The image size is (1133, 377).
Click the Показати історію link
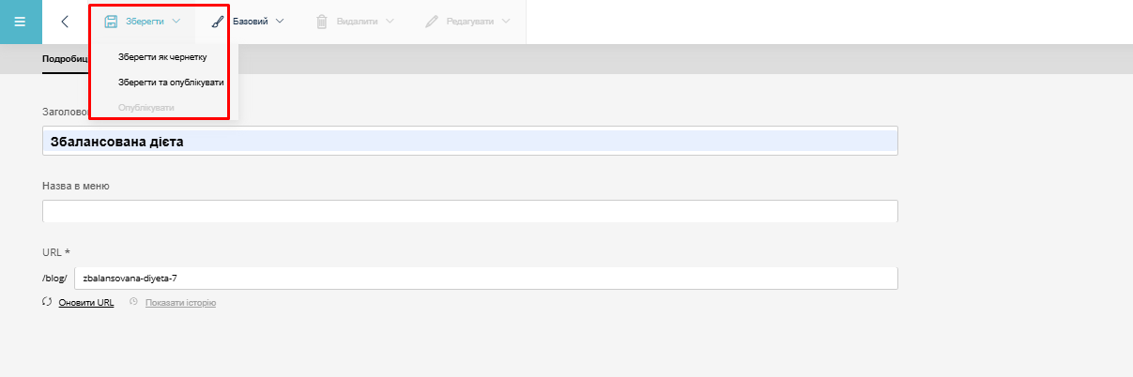coord(180,303)
